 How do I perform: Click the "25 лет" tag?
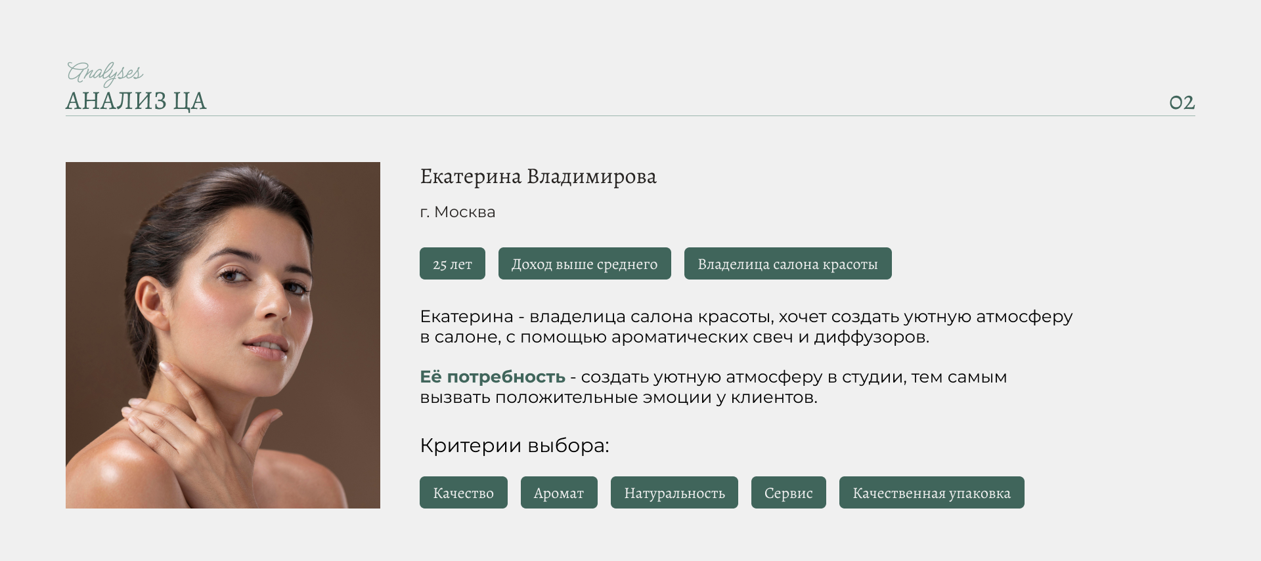coord(452,264)
